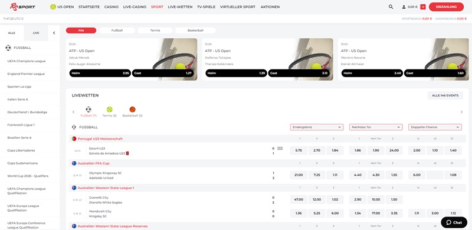Click the tennis ball icon beside US Open
Image resolution: width=472 pixels, height=230 pixels.
click(53, 6)
